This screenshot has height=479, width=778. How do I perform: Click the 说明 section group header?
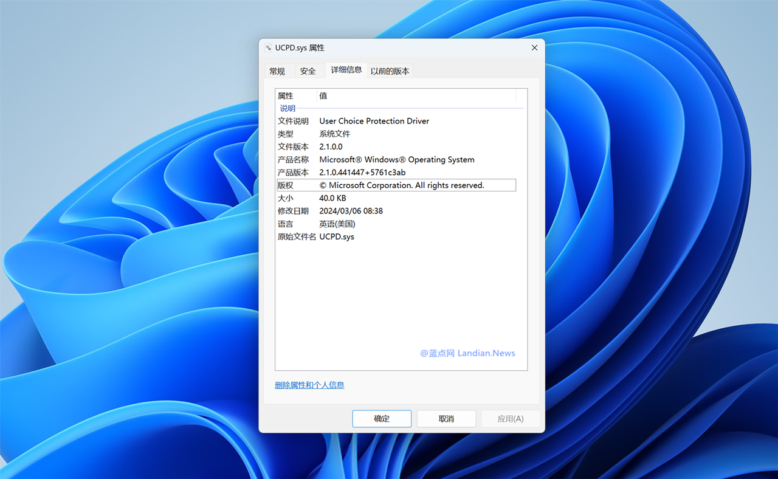(287, 108)
